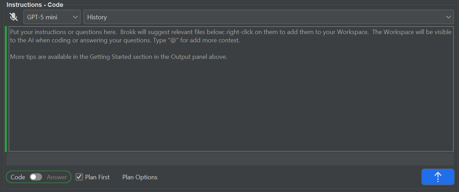Open Plan Options
This screenshot has height=192, width=459.
pyautogui.click(x=140, y=177)
